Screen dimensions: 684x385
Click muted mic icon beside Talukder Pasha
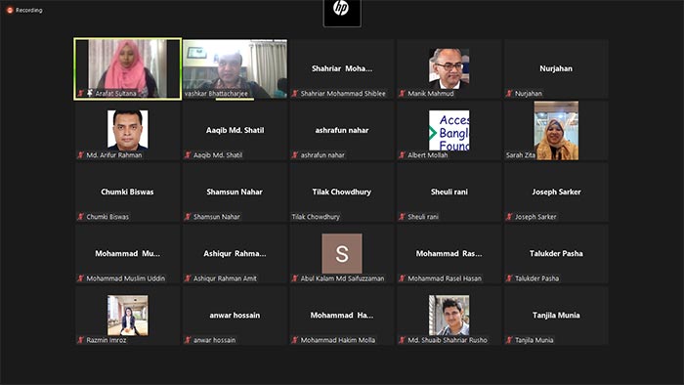(509, 278)
